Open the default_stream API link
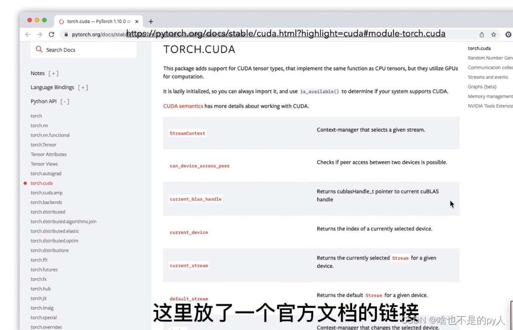The width and height of the screenshot is (513, 330). coord(189,298)
